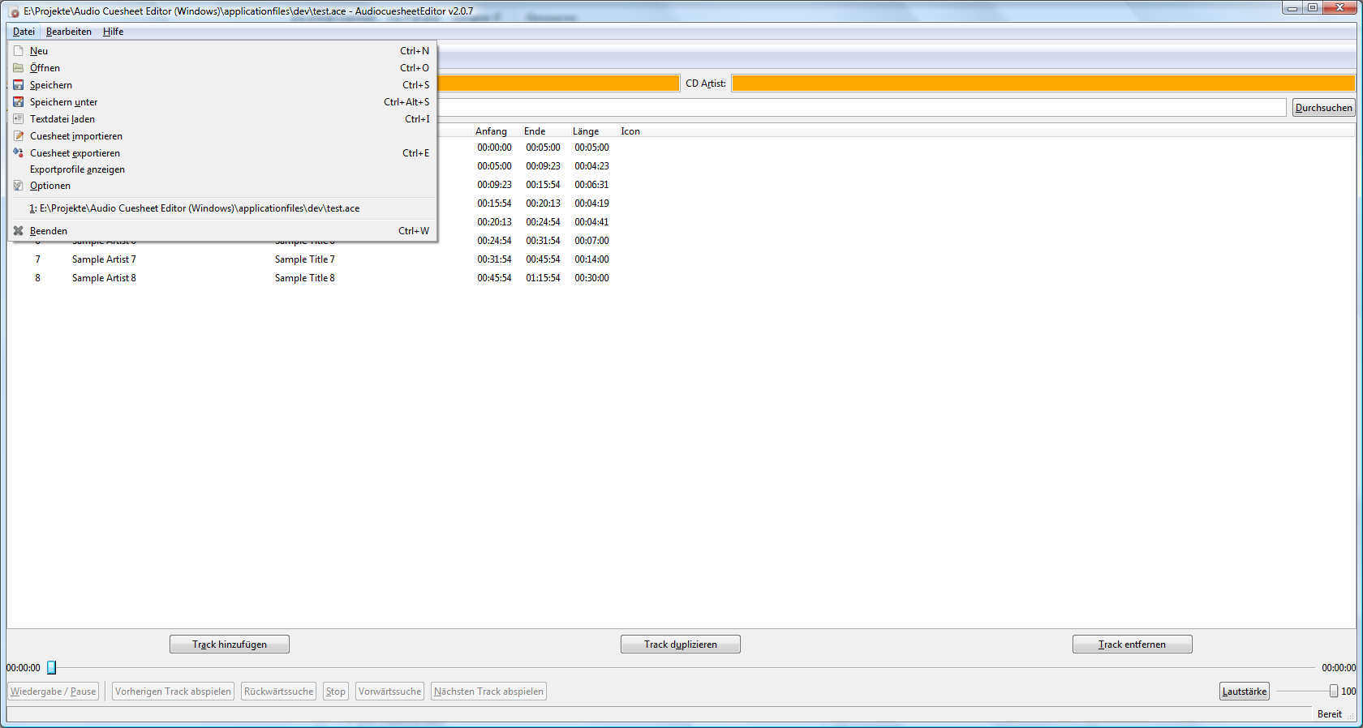Click the Anfang column header
1363x728 pixels.
491,131
